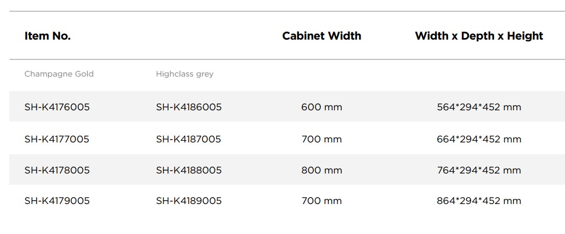Click item number SH-K4178005
565x234 pixels.
[57, 170]
